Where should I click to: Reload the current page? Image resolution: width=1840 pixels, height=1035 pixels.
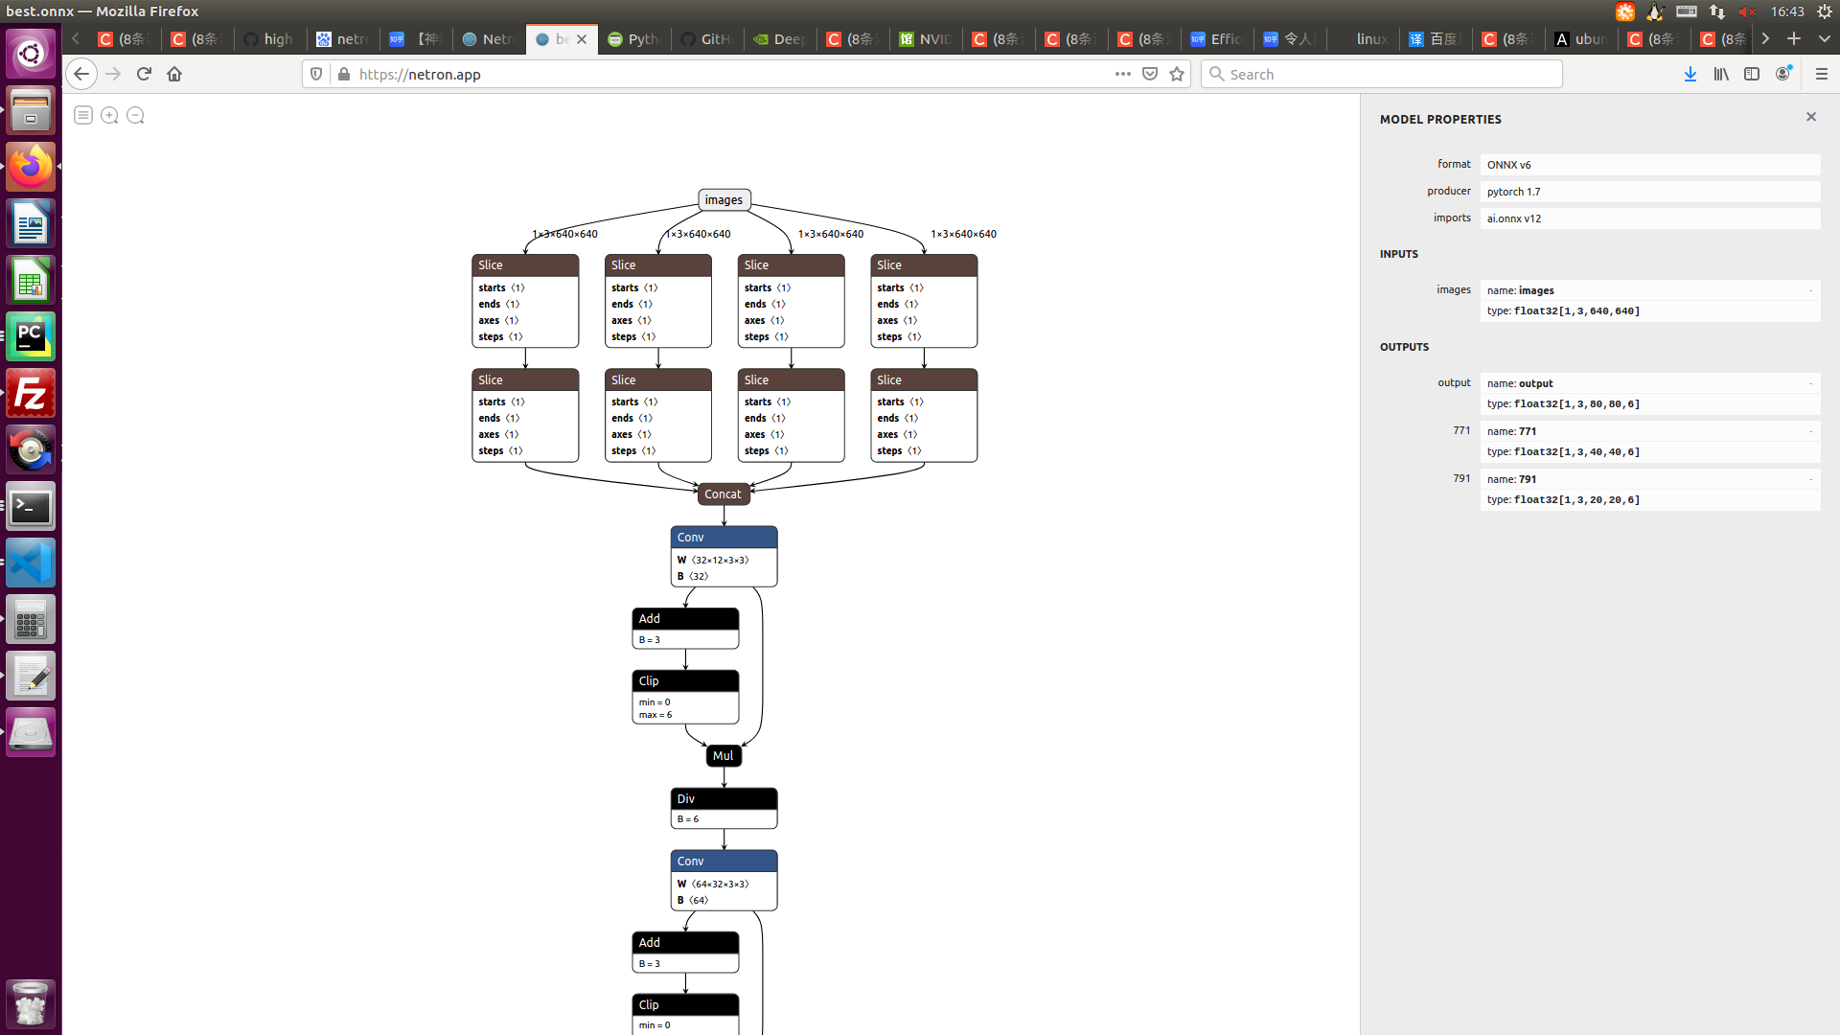point(144,74)
